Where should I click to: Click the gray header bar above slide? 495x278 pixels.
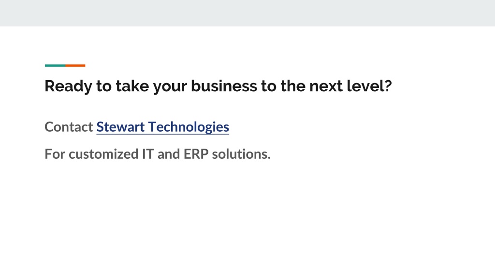[x=247, y=13]
